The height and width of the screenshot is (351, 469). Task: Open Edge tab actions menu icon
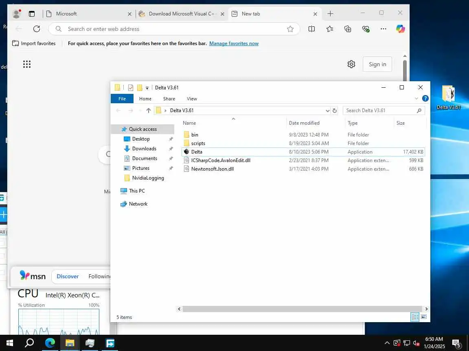tap(32, 14)
